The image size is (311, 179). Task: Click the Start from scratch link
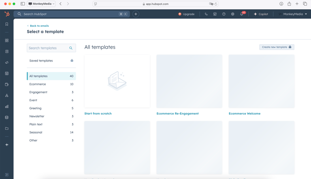[x=98, y=113]
